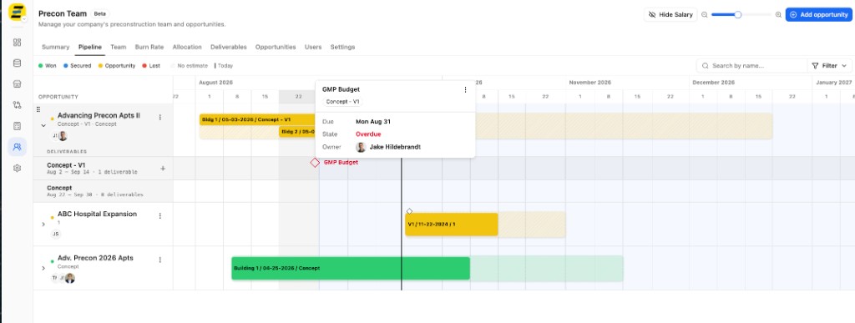Expand Adv. Precon 2026 Apts row
This screenshot has height=323, width=855.
point(43,268)
